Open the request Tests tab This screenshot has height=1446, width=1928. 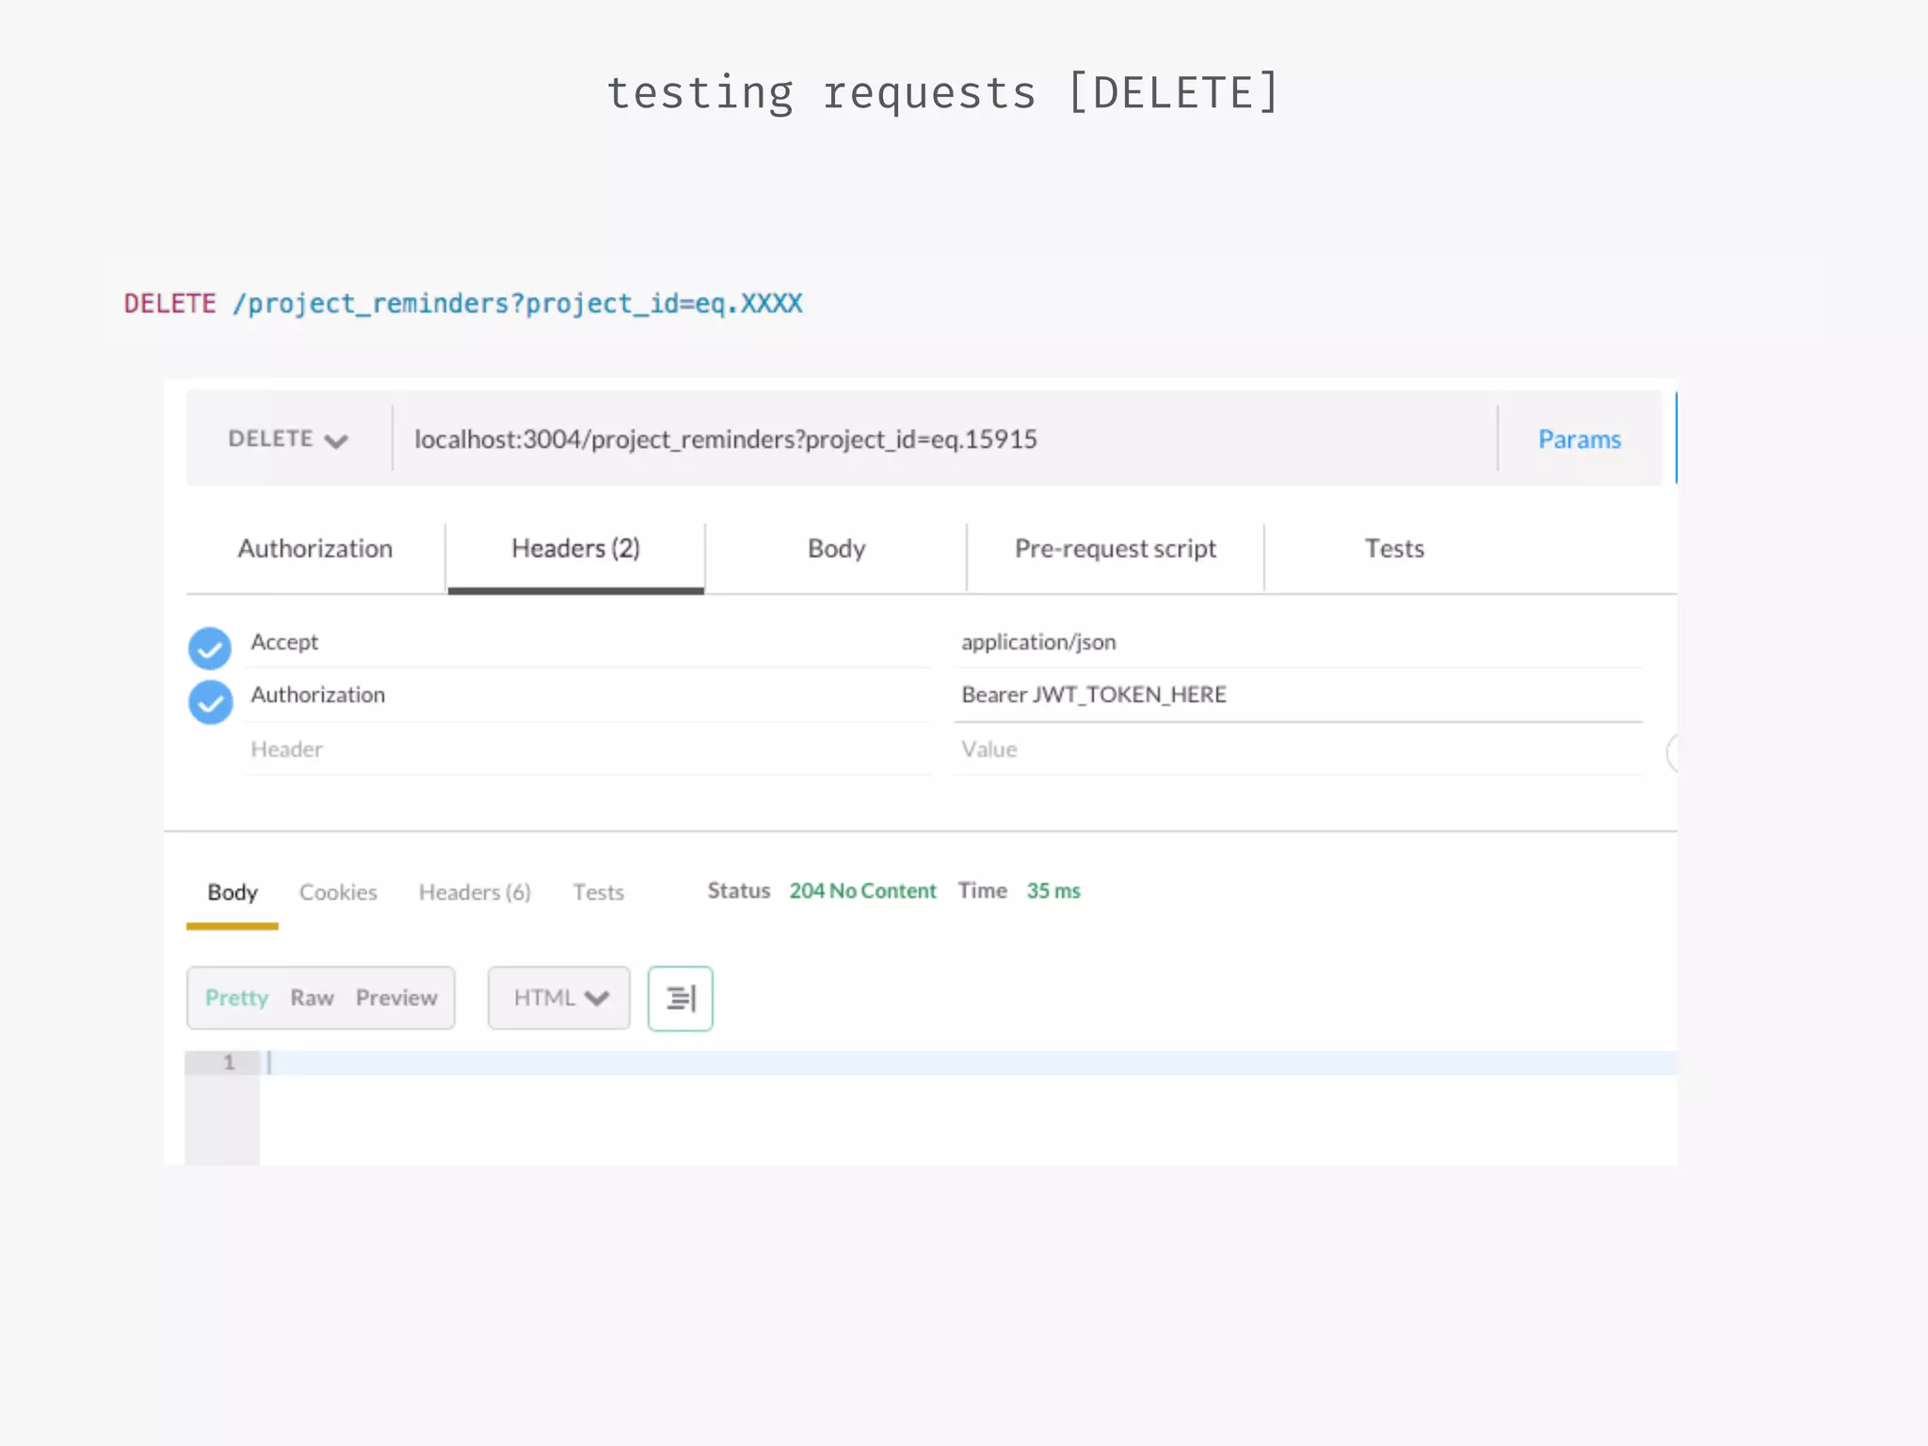(1394, 549)
